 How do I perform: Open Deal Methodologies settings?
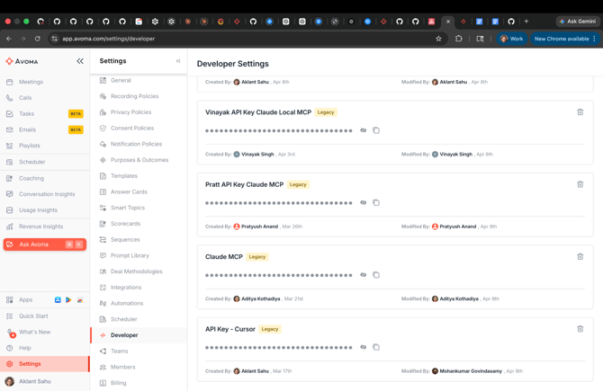tap(139, 271)
